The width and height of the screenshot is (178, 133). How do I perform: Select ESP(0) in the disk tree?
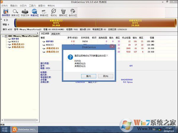pos(15,39)
